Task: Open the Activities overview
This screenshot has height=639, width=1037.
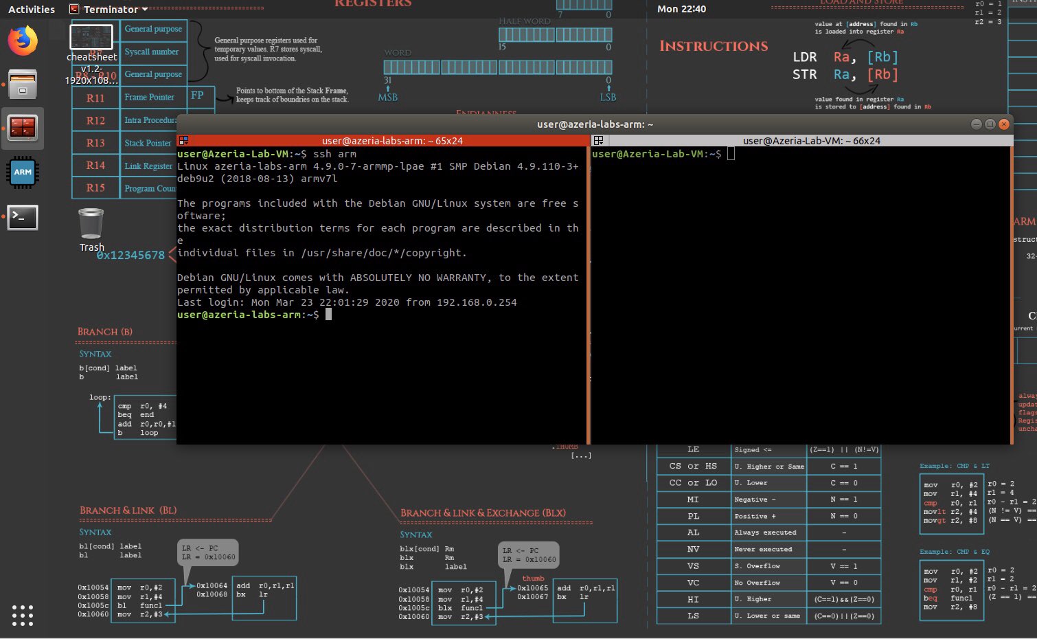Action: click(31, 9)
